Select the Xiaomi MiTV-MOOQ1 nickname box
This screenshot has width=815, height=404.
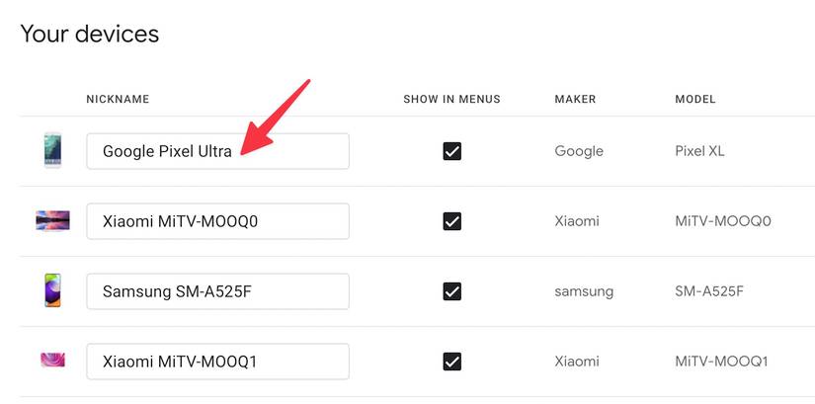pos(217,362)
